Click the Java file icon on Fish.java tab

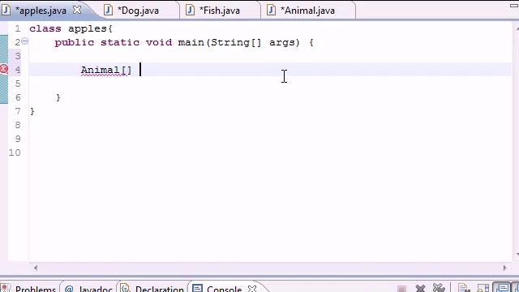click(190, 11)
